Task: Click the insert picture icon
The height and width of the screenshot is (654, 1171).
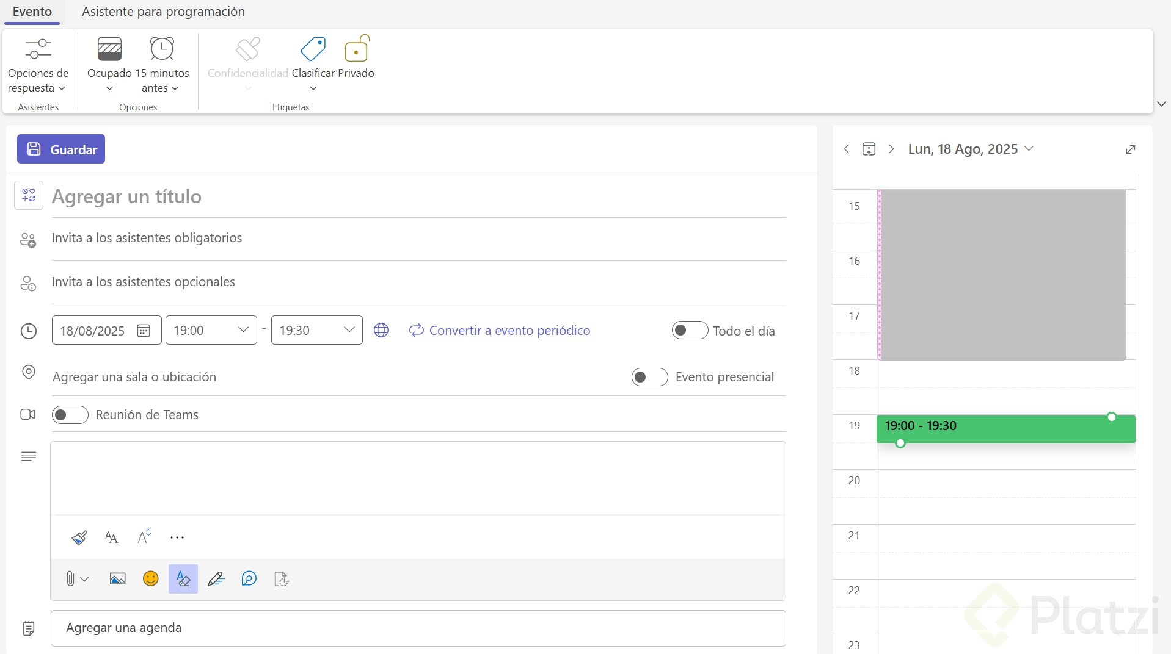Action: coord(118,579)
